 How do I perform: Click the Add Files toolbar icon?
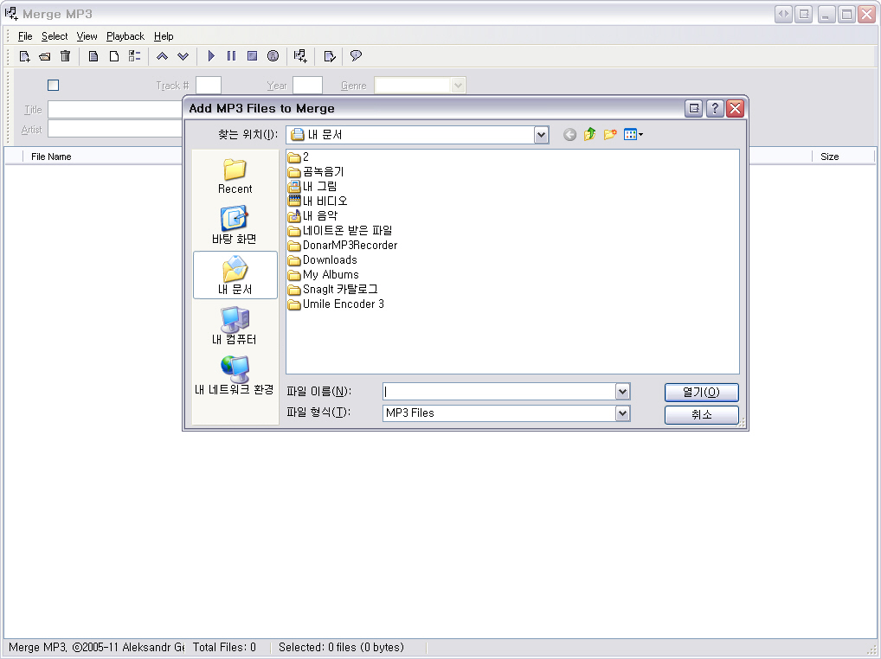tap(24, 56)
